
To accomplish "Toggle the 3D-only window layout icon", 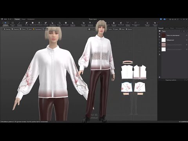I will 175,19.
